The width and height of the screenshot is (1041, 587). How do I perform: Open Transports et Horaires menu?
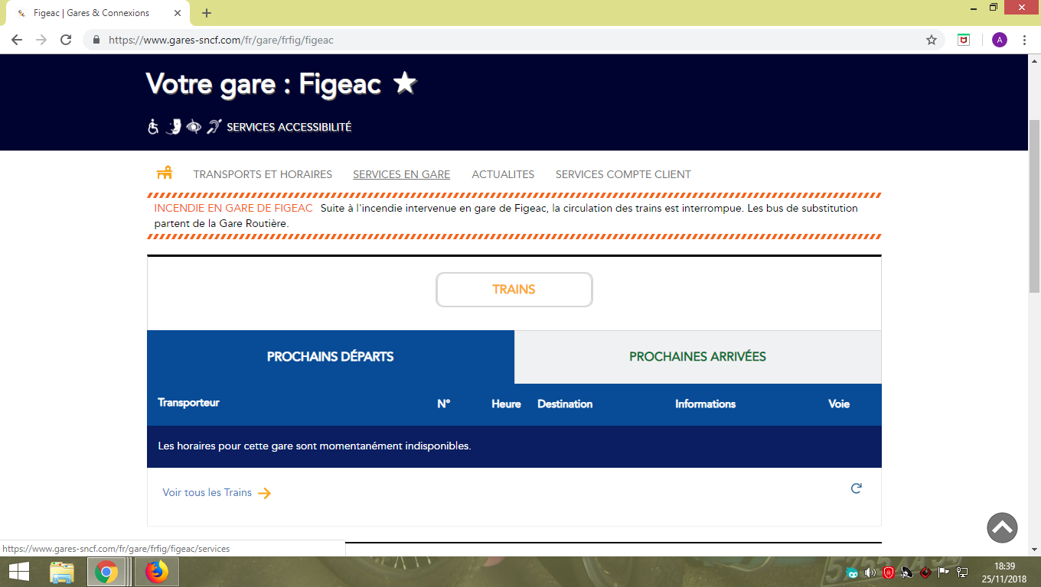pos(263,174)
